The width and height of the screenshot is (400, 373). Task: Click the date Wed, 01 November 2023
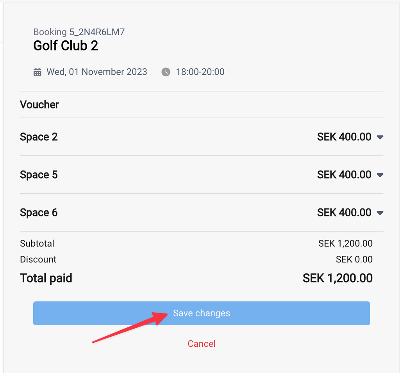(x=97, y=72)
